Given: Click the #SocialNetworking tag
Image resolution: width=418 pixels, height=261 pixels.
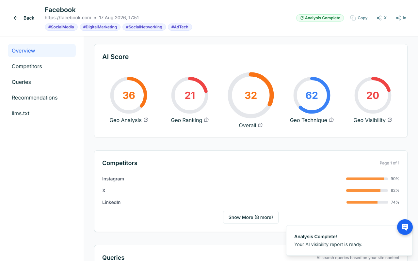Looking at the screenshot, I should (x=144, y=27).
